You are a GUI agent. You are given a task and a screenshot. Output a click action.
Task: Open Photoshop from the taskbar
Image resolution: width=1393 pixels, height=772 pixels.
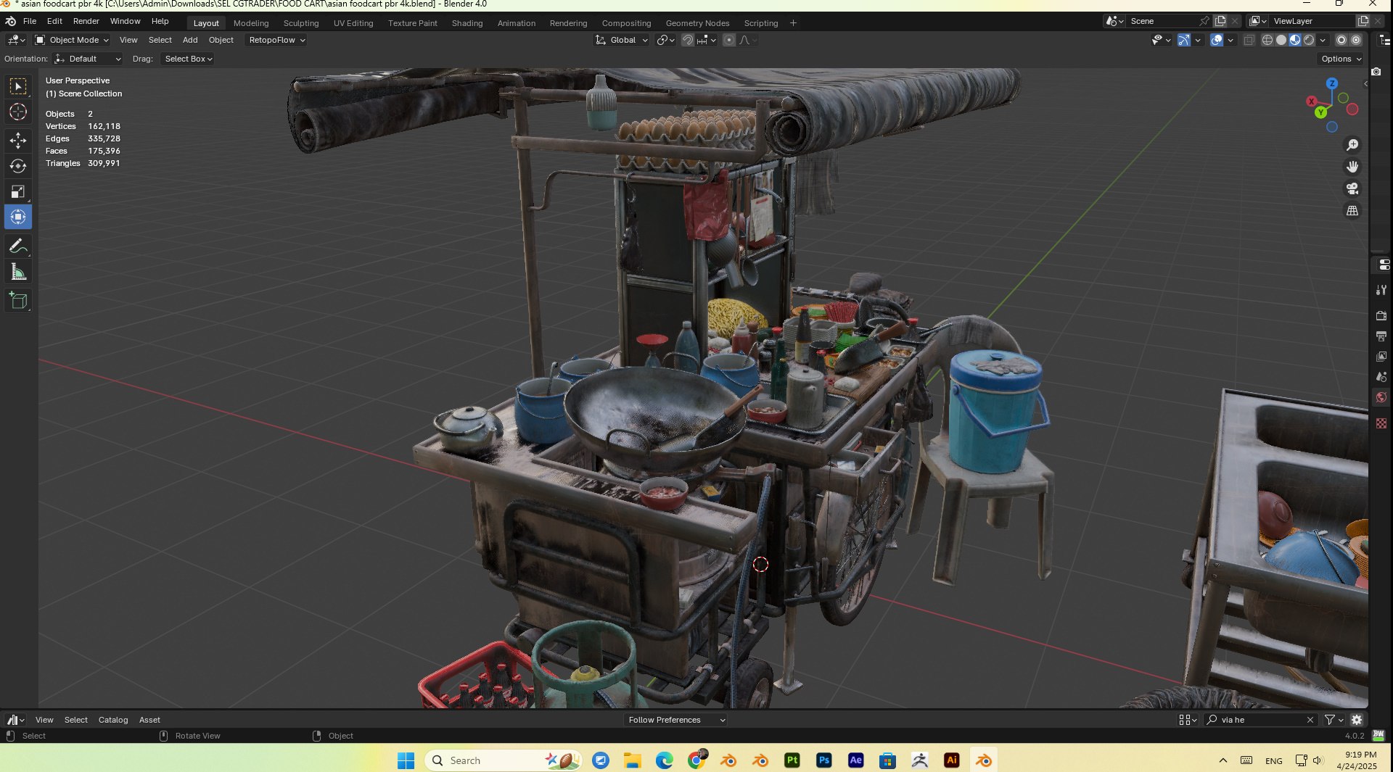tap(823, 760)
